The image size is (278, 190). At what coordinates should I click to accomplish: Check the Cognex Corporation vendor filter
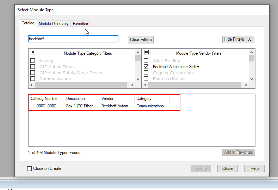click(146, 73)
